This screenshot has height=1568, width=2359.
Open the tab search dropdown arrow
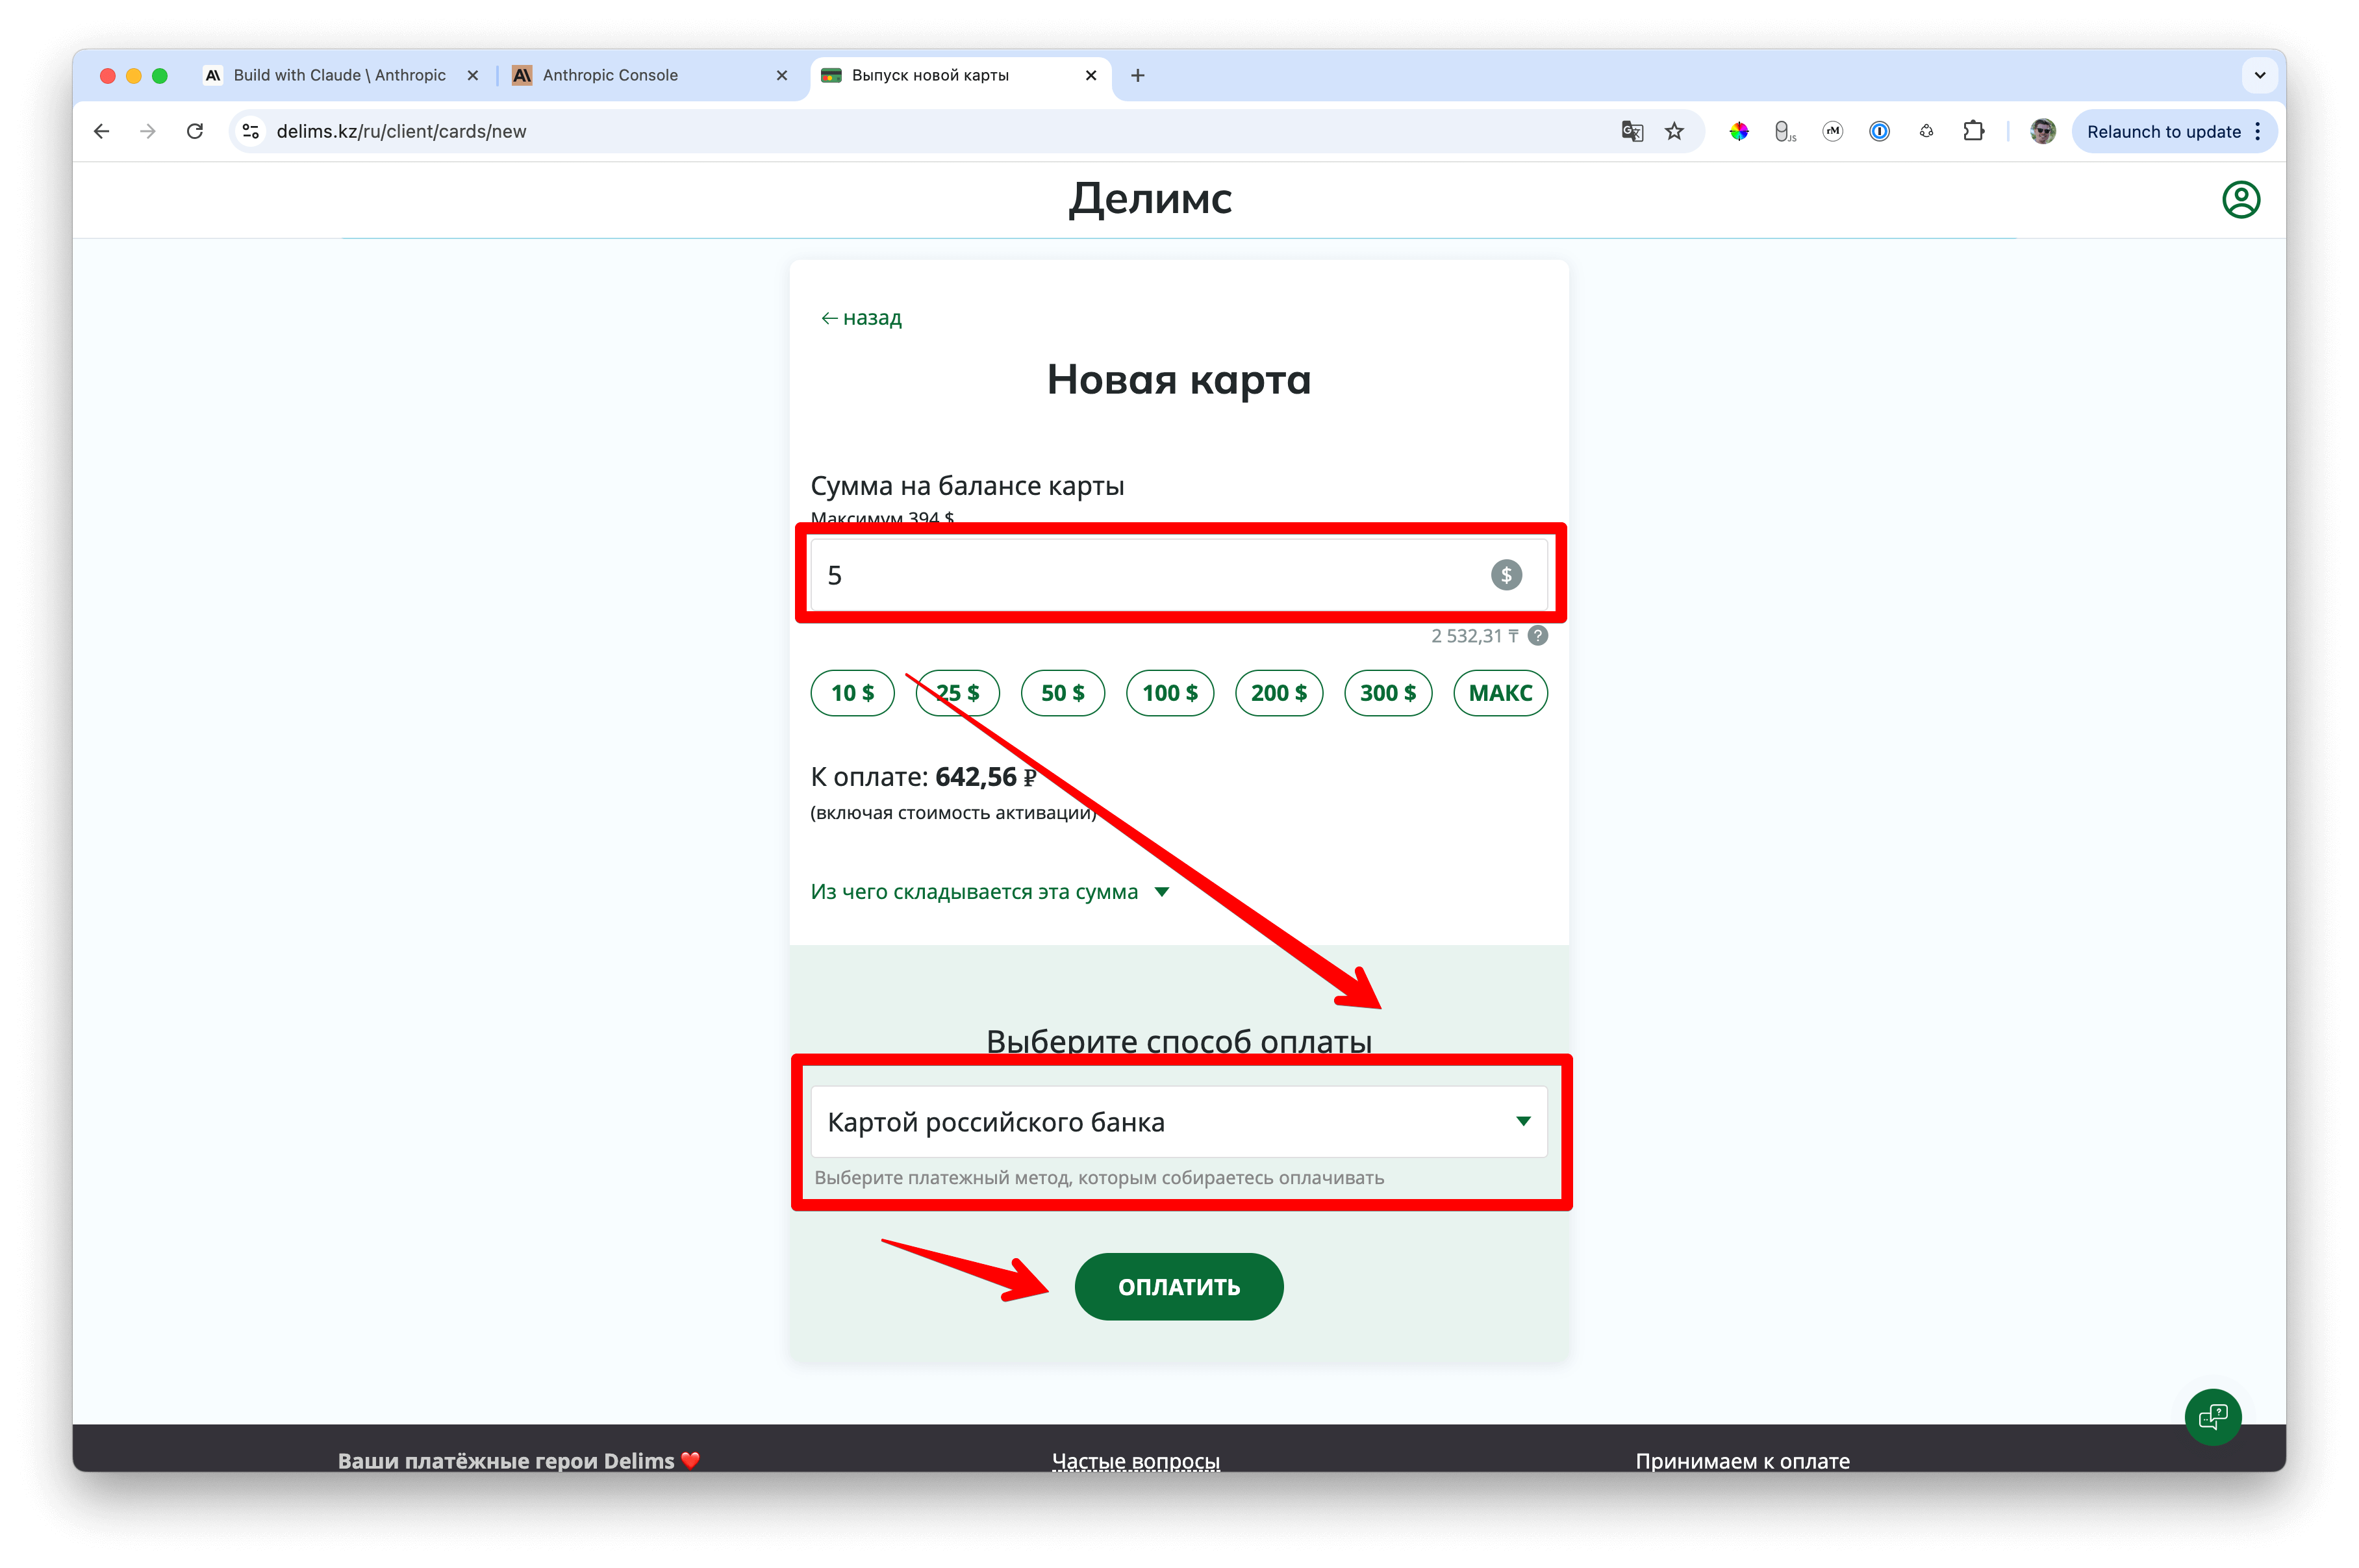[2259, 75]
